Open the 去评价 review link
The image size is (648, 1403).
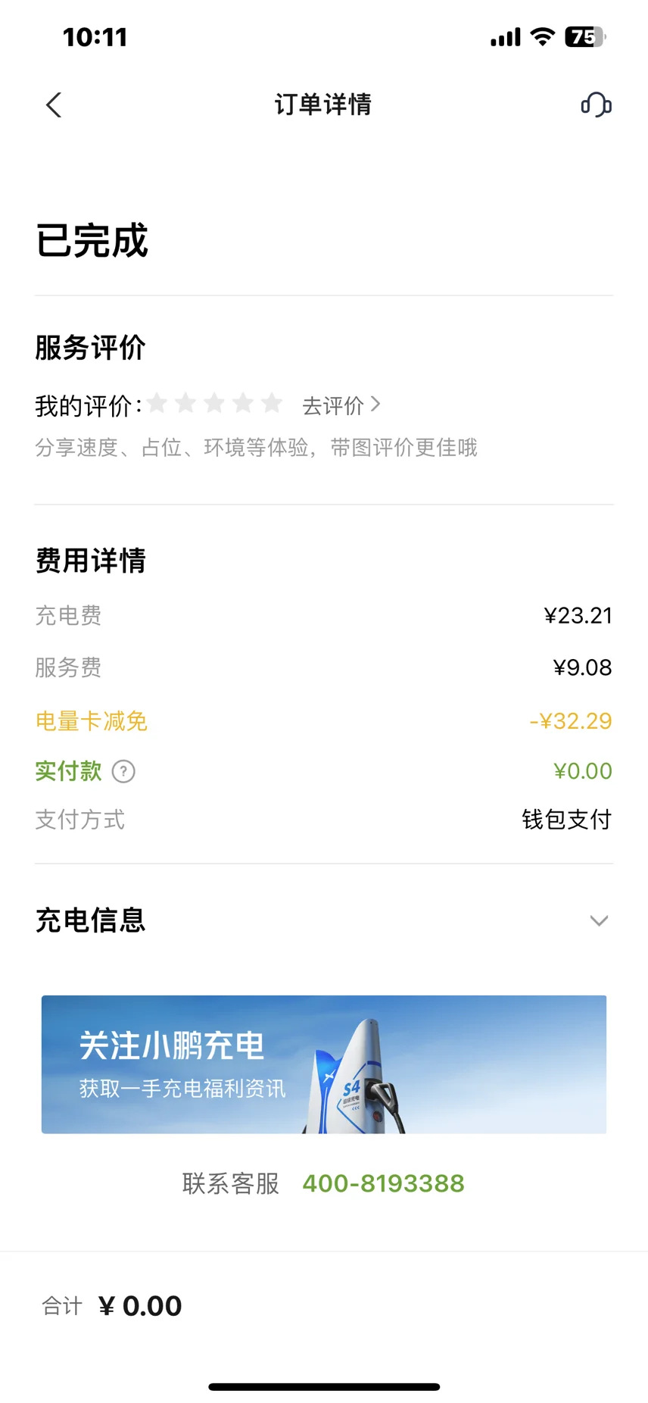(333, 406)
